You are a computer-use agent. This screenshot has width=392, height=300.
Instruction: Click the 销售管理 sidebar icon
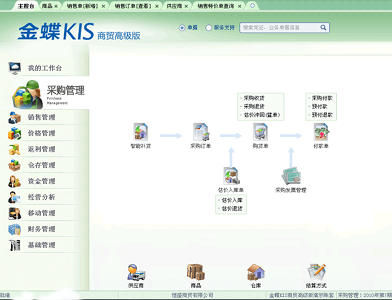click(14, 118)
